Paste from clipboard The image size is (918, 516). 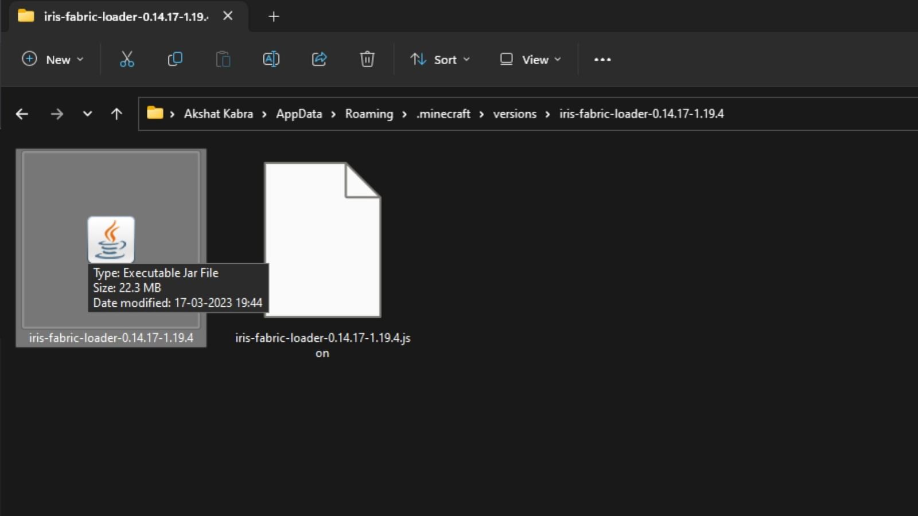pyautogui.click(x=223, y=59)
